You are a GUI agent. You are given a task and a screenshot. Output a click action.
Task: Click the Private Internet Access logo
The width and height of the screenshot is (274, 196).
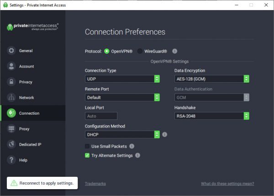(32, 27)
